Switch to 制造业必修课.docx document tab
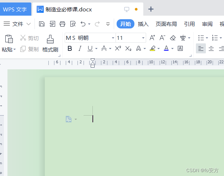Image resolution: width=224 pixels, height=176 pixels. 88,10
